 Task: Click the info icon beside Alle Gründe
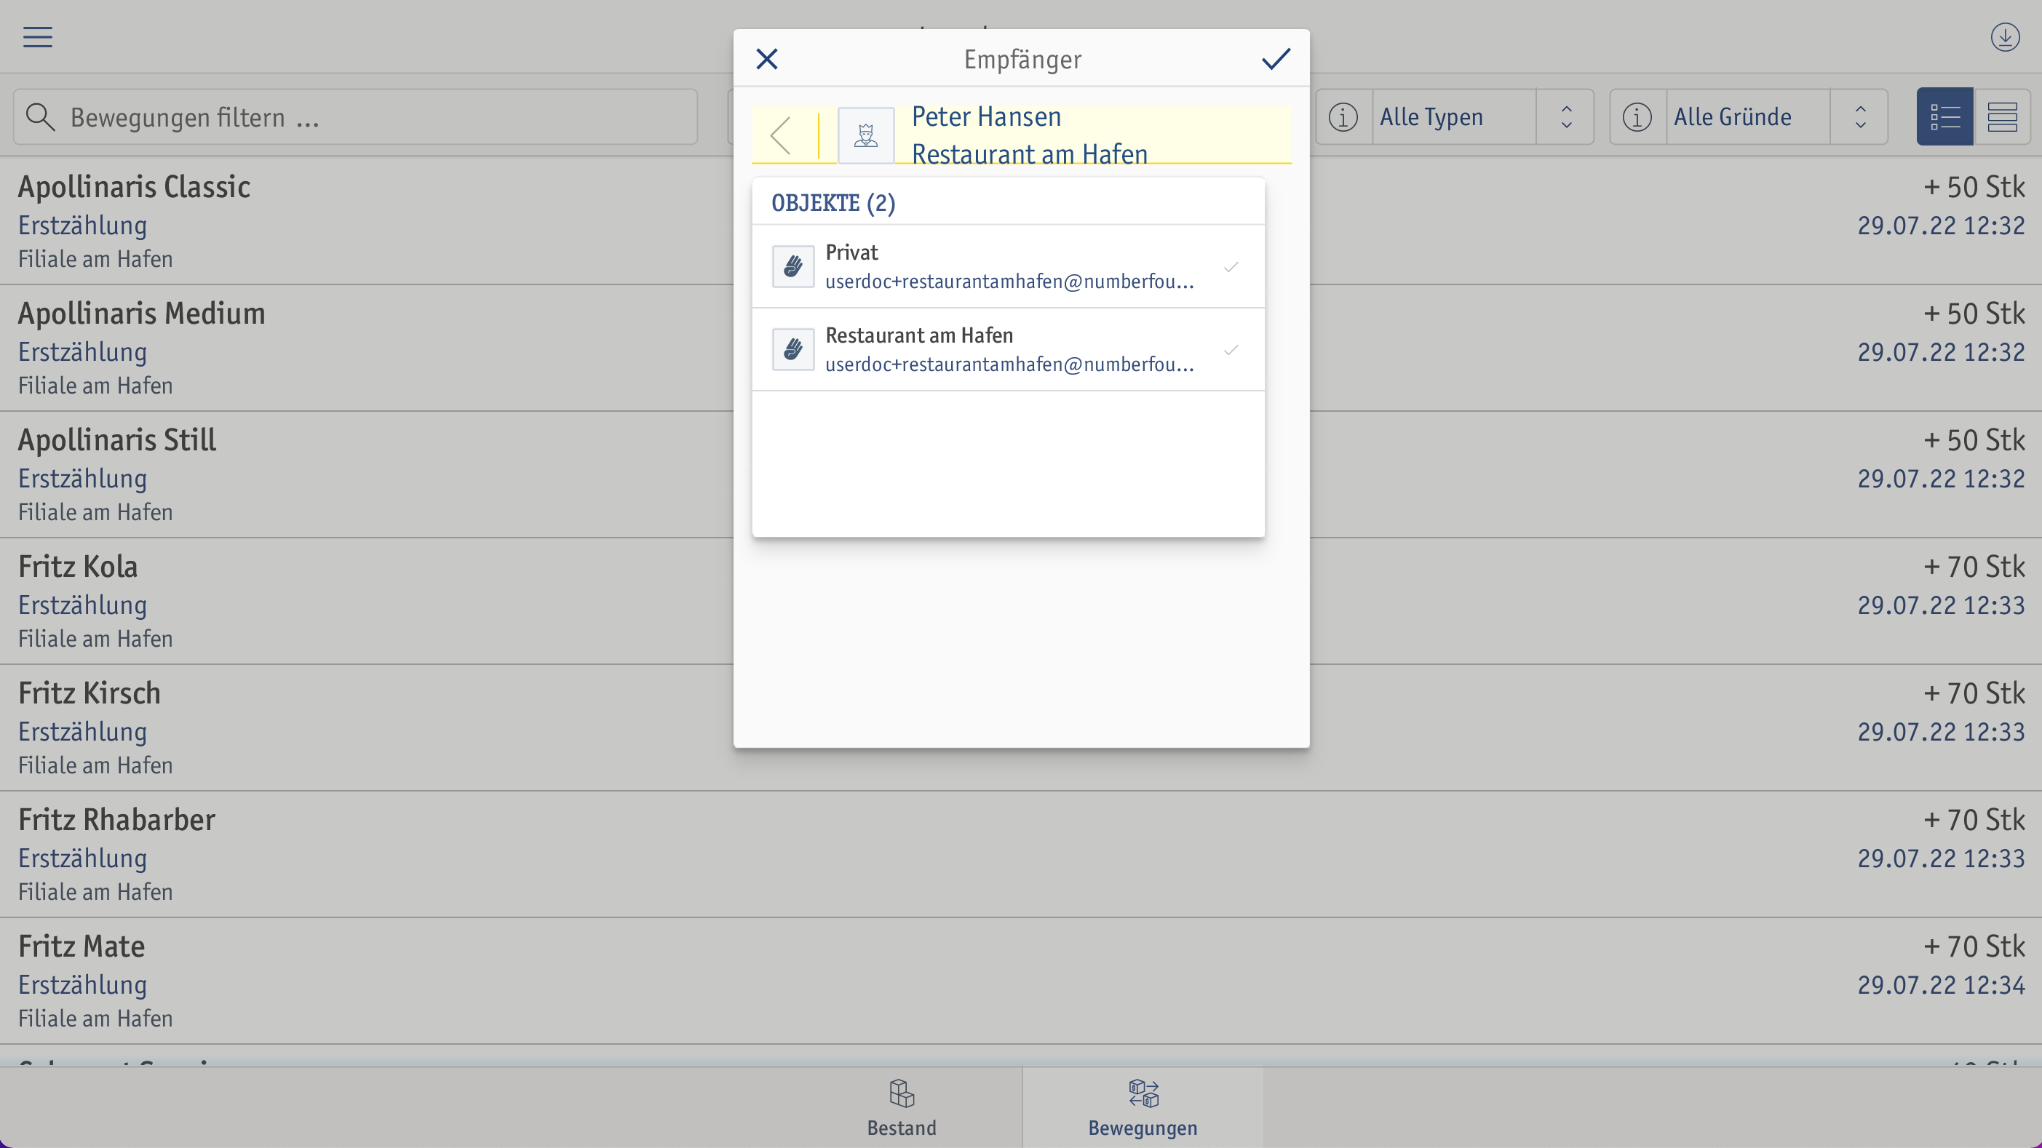click(x=1637, y=116)
